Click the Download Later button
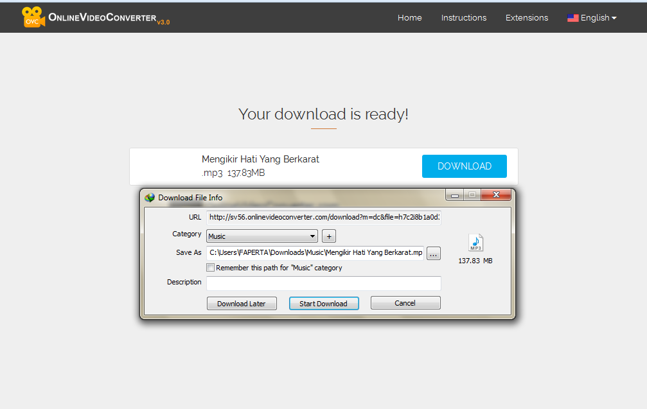 (x=242, y=304)
